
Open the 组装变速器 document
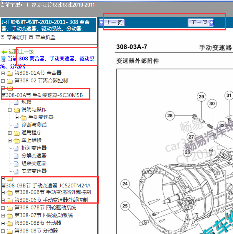click(34, 163)
